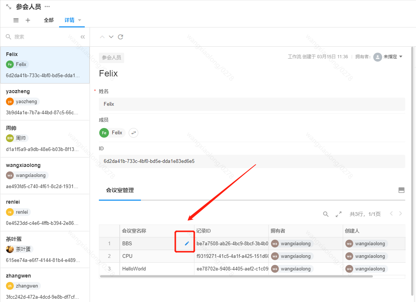Image resolution: width=416 pixels, height=302 pixels.
Task: Click the BBS cell
Action: [x=157, y=243]
